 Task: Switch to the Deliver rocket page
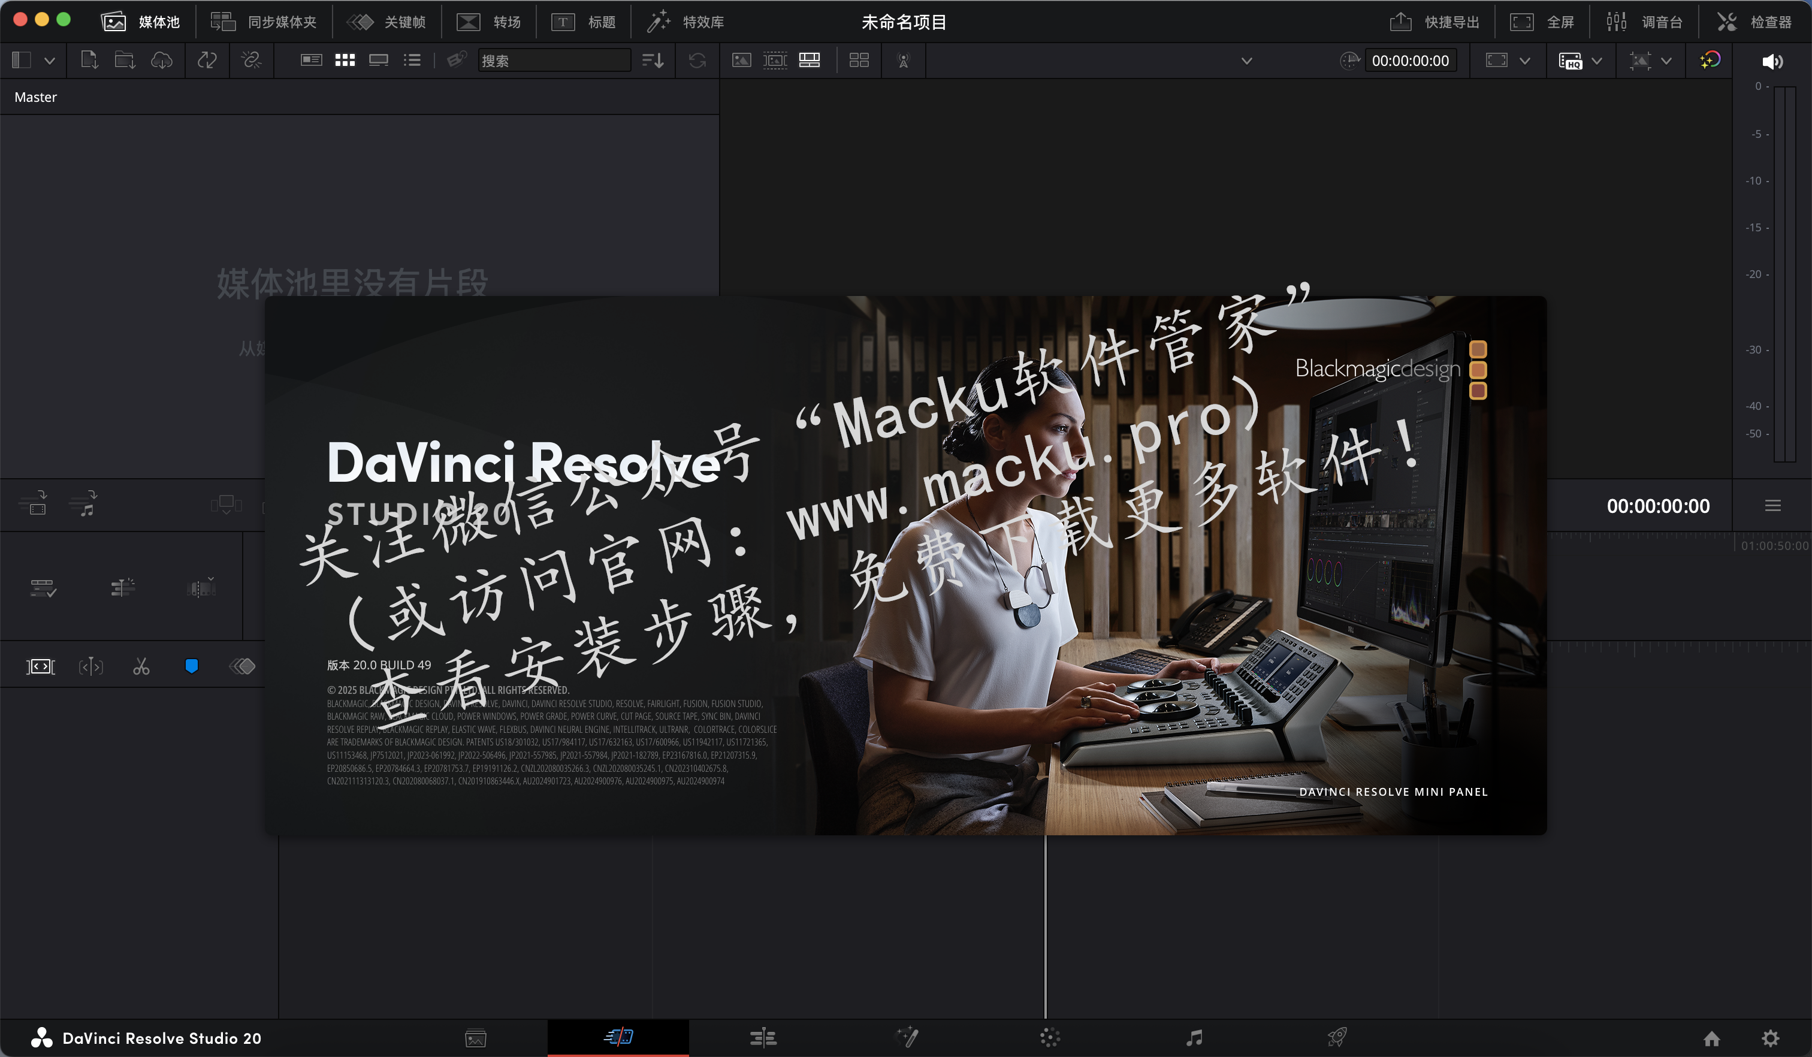(1337, 1038)
